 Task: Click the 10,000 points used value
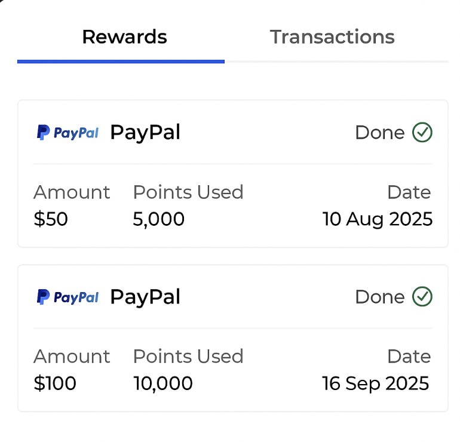(x=162, y=383)
